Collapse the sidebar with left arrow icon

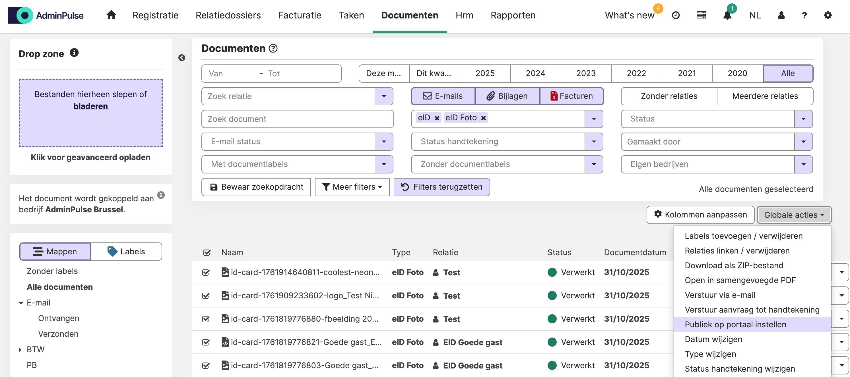pyautogui.click(x=181, y=58)
